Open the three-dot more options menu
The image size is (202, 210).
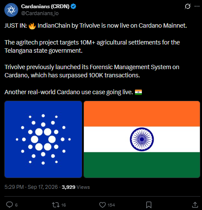pyautogui.click(x=197, y=6)
